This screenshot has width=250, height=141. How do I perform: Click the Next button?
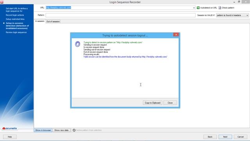tap(225, 137)
